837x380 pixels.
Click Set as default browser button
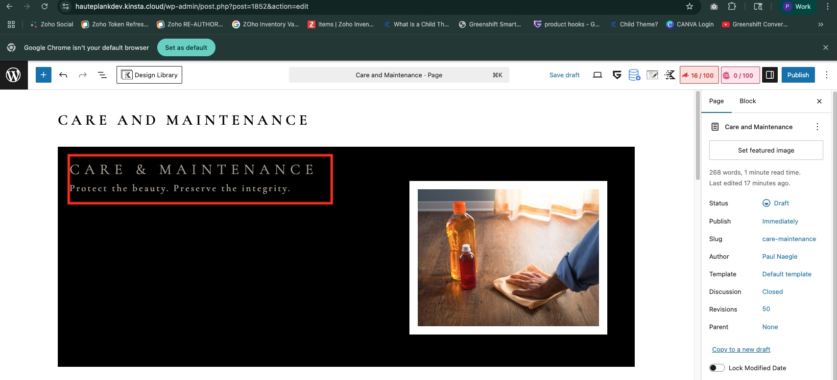(186, 47)
